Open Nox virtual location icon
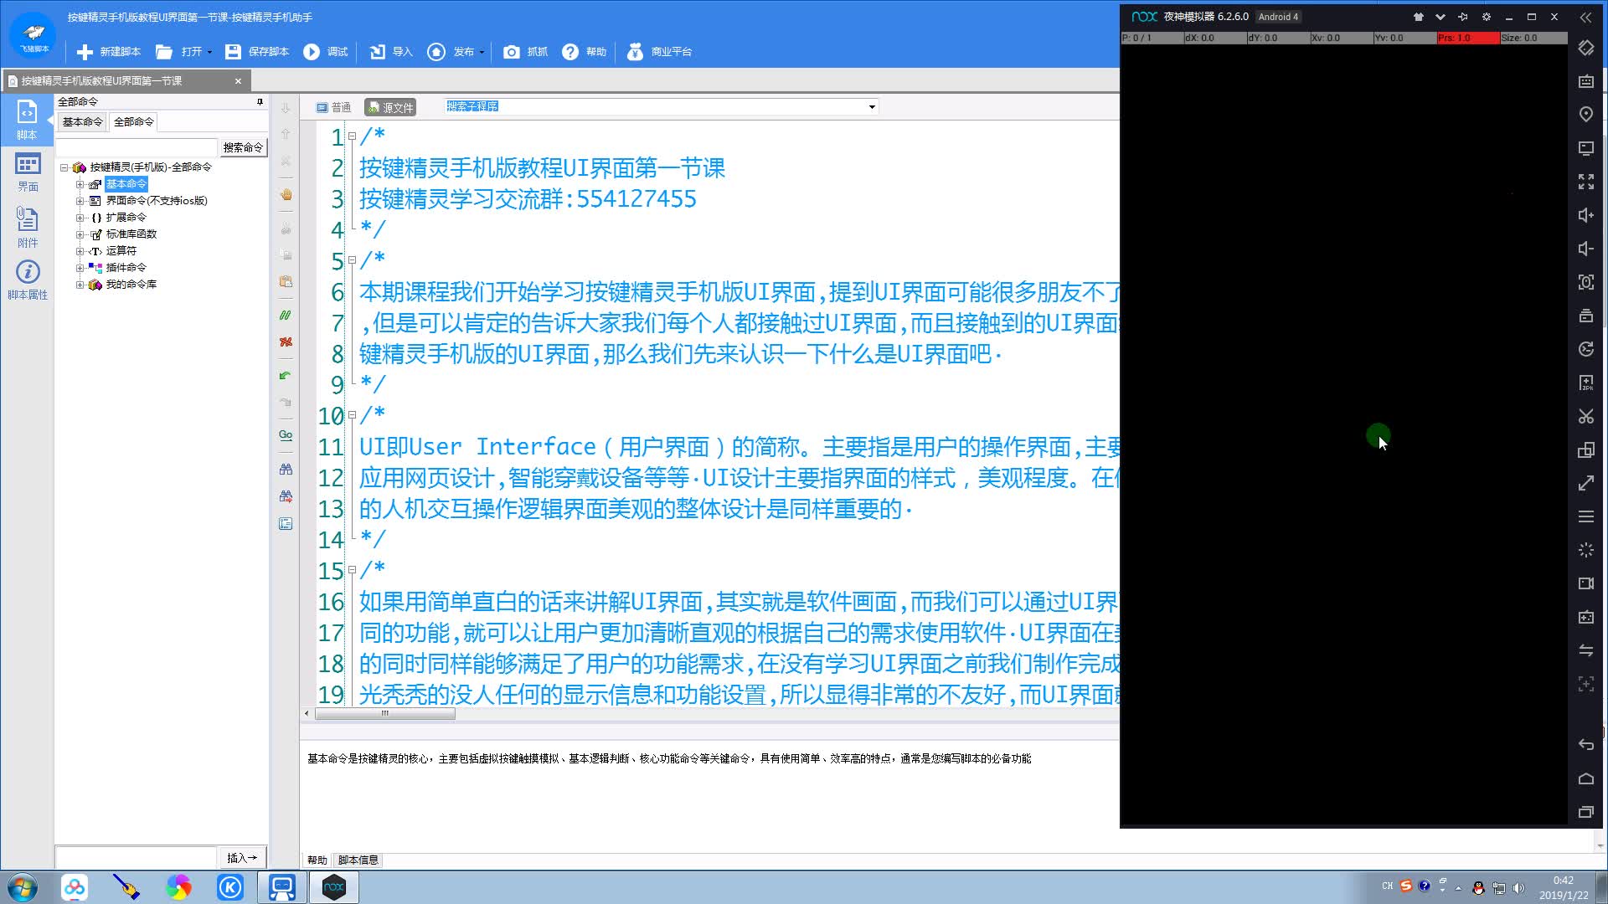The width and height of the screenshot is (1608, 904). click(x=1586, y=115)
